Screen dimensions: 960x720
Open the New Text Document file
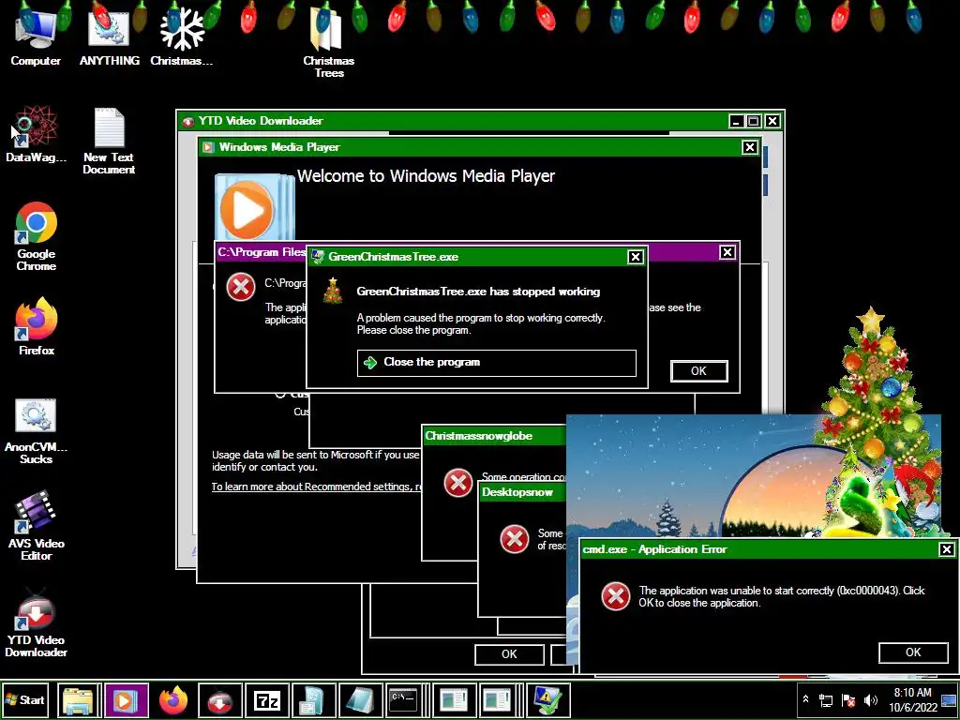[x=109, y=141]
